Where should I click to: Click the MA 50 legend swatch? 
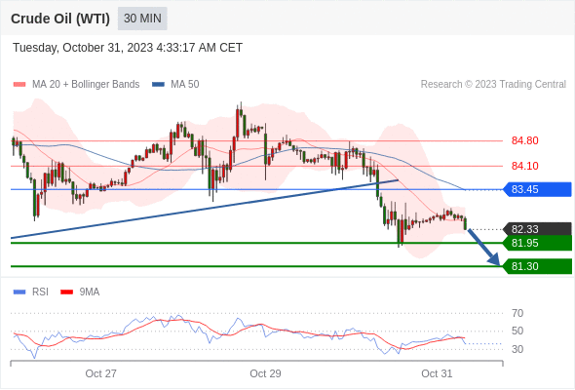[x=158, y=85]
